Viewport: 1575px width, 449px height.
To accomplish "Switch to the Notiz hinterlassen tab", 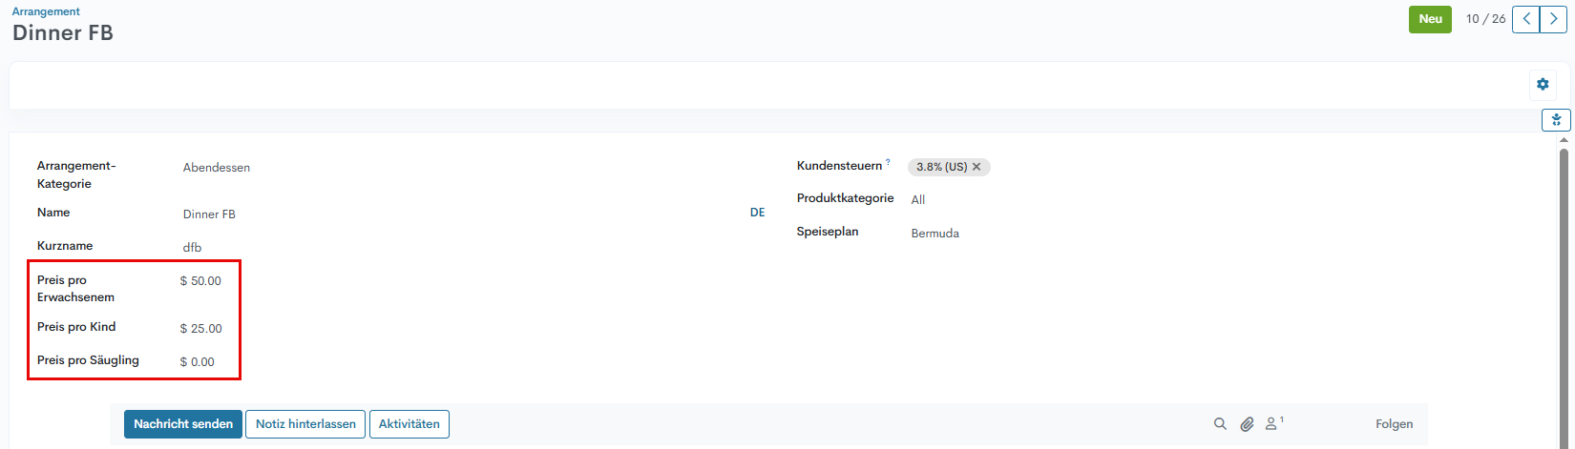I will click(x=305, y=424).
